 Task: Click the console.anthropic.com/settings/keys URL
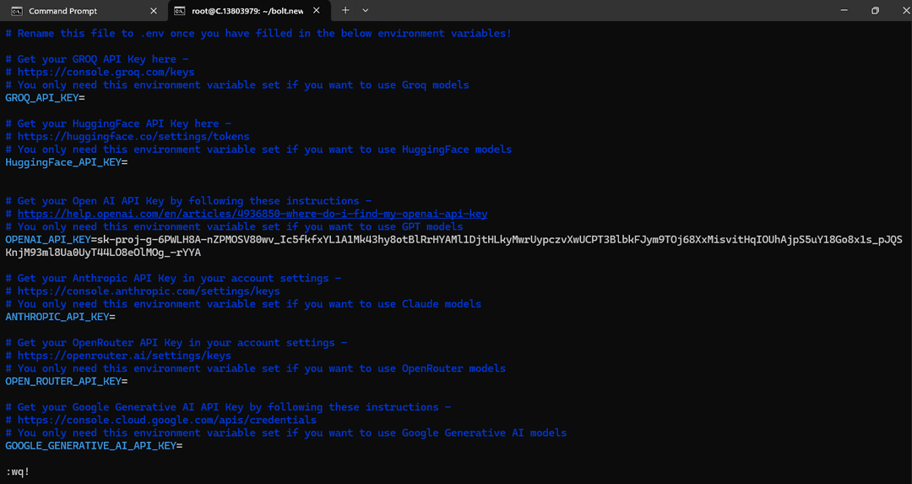tap(149, 291)
